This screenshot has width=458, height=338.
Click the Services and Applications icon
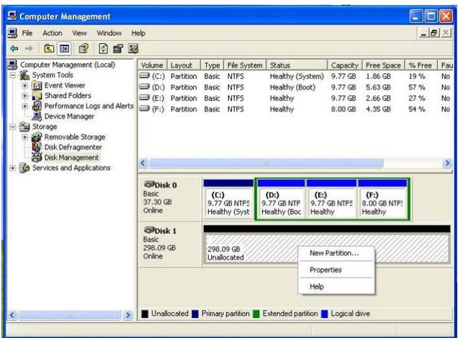(x=25, y=168)
